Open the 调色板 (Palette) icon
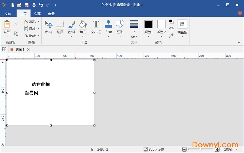244x153 pixels. 182,24
